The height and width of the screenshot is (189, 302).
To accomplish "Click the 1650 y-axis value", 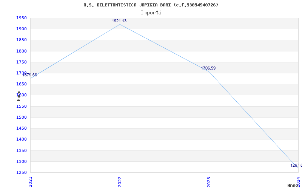I will (x=22, y=84).
